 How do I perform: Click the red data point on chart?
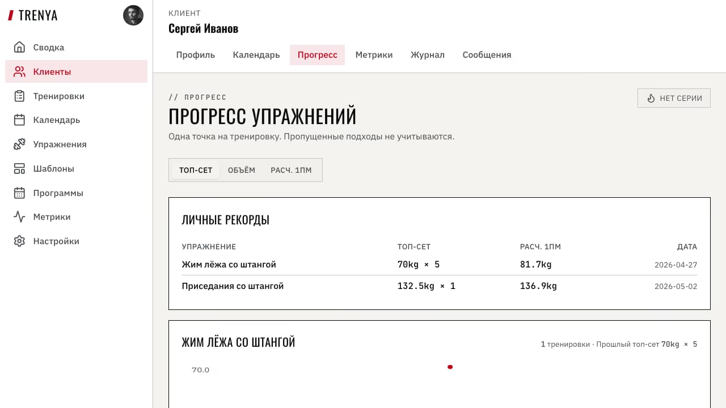450,367
